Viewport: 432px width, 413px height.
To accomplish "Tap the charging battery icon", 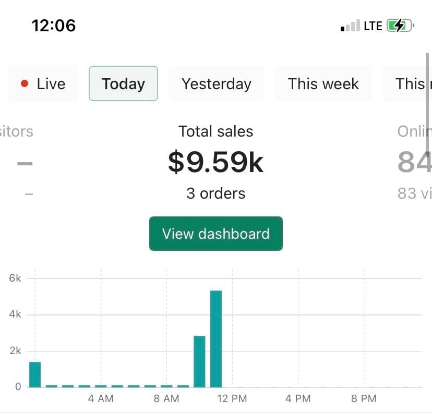I will pyautogui.click(x=400, y=26).
